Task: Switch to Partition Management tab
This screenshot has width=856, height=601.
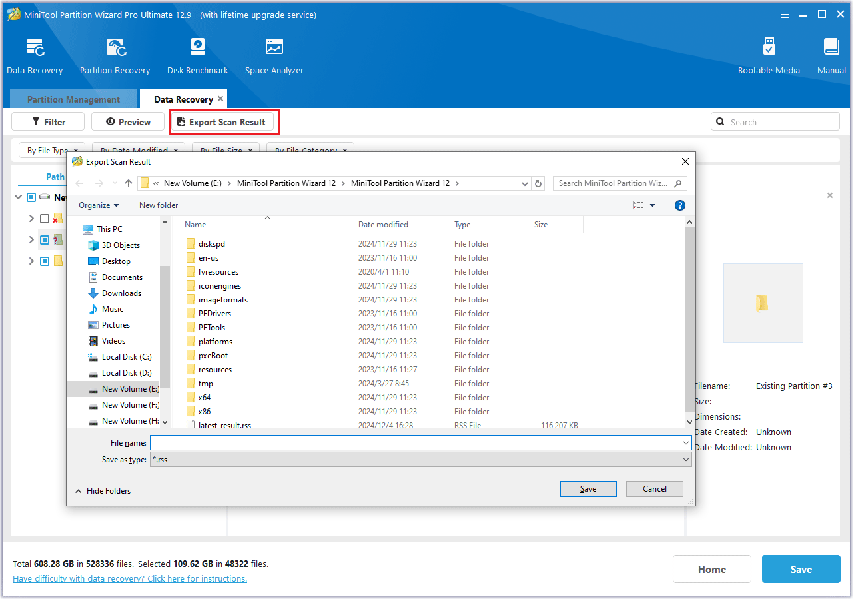Action: tap(73, 99)
